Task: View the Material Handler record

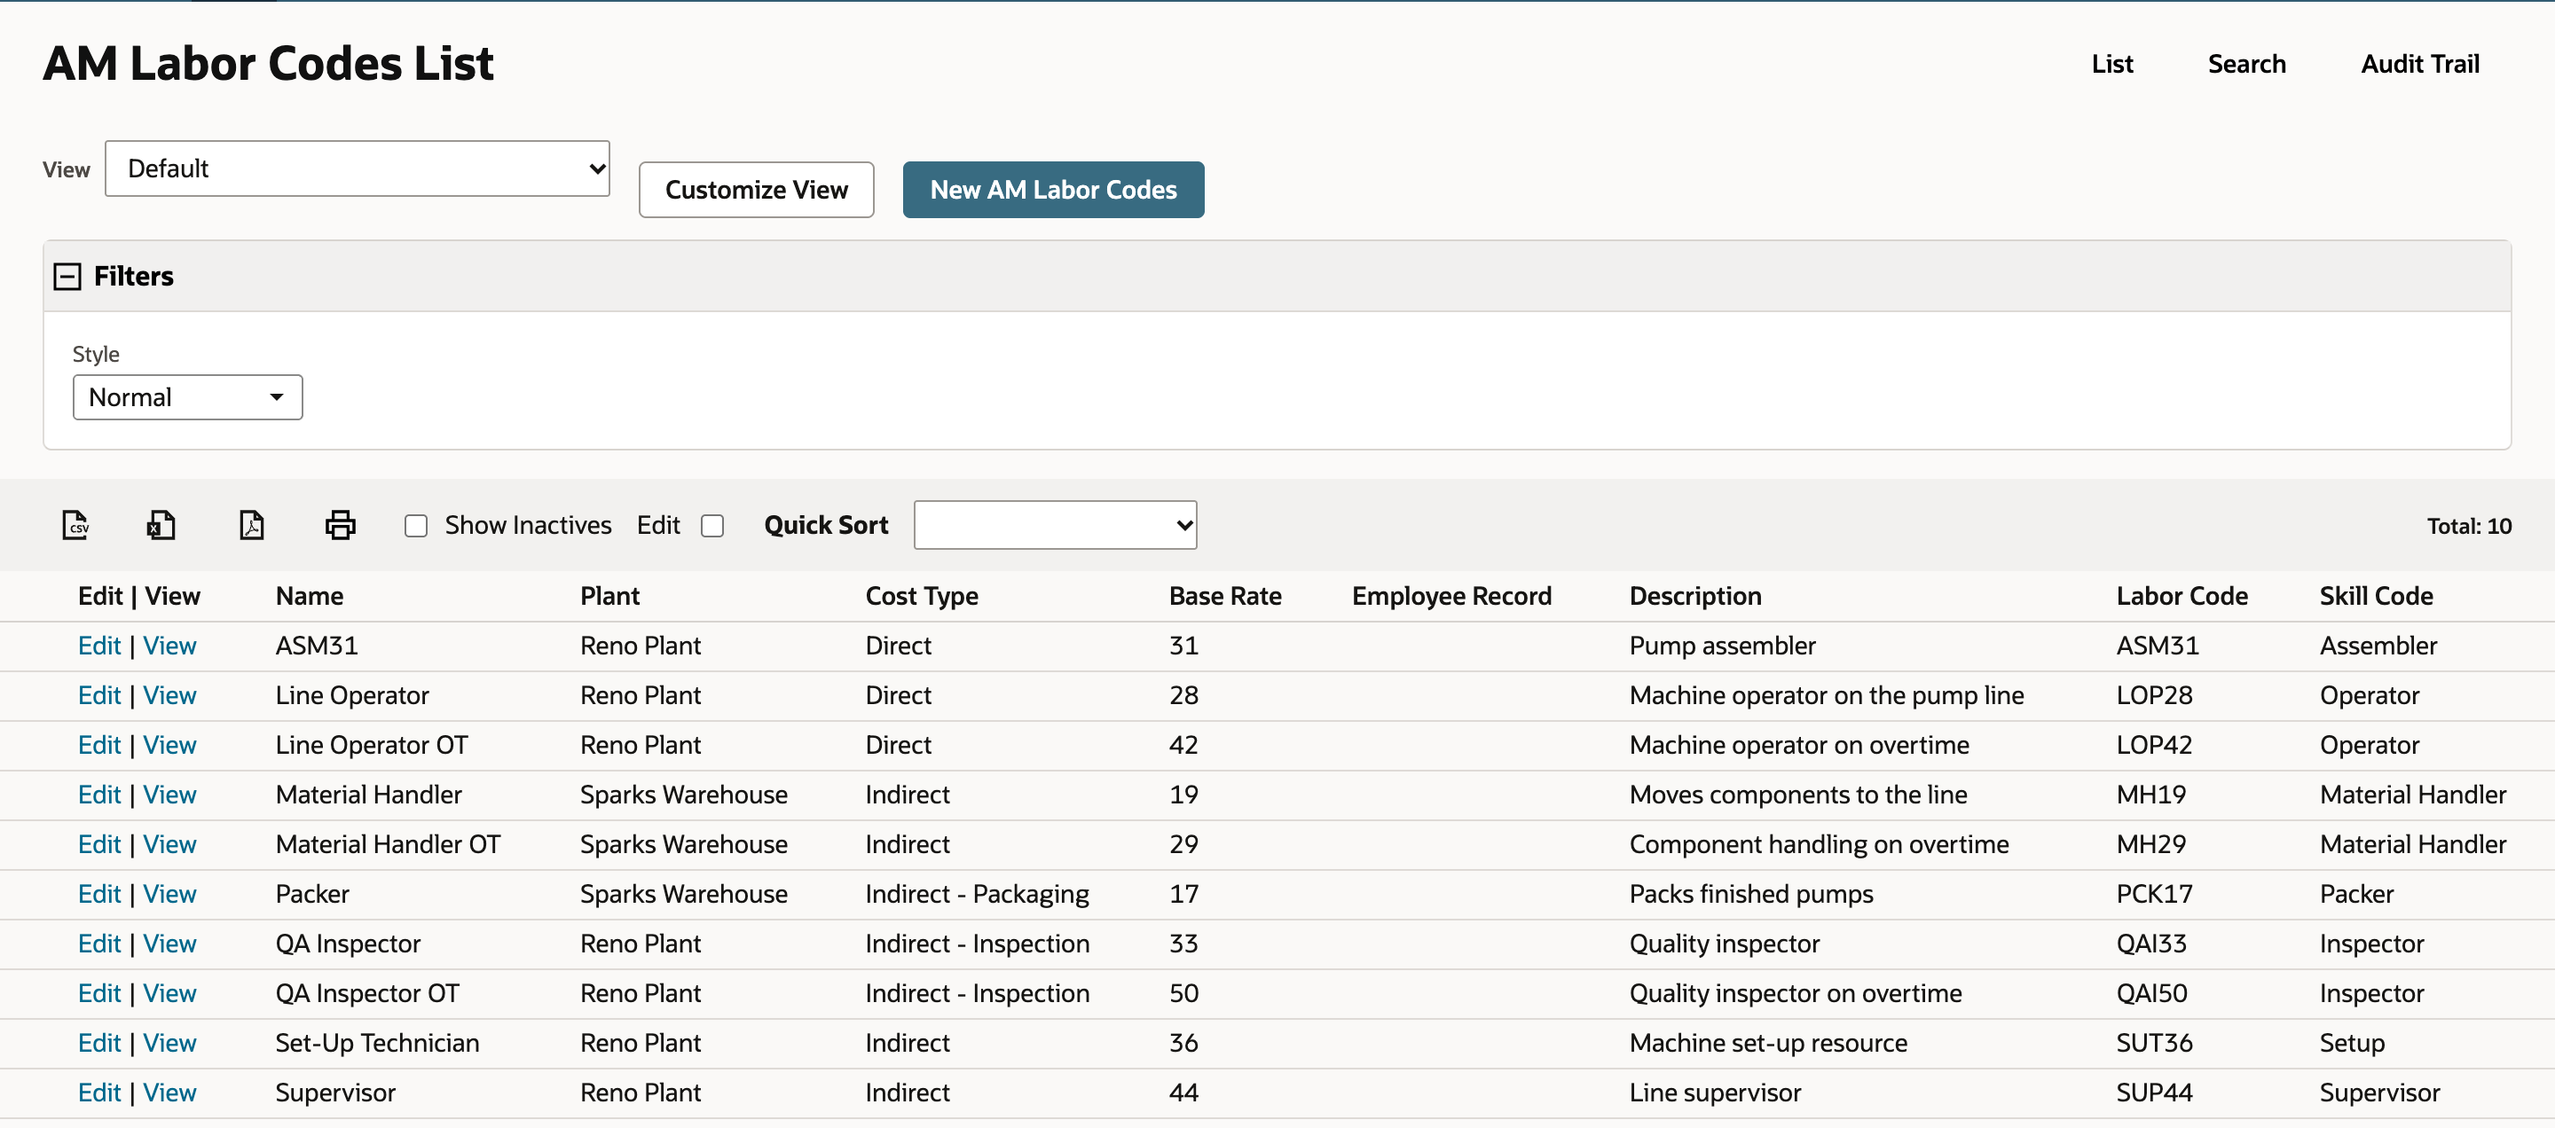Action: click(169, 795)
